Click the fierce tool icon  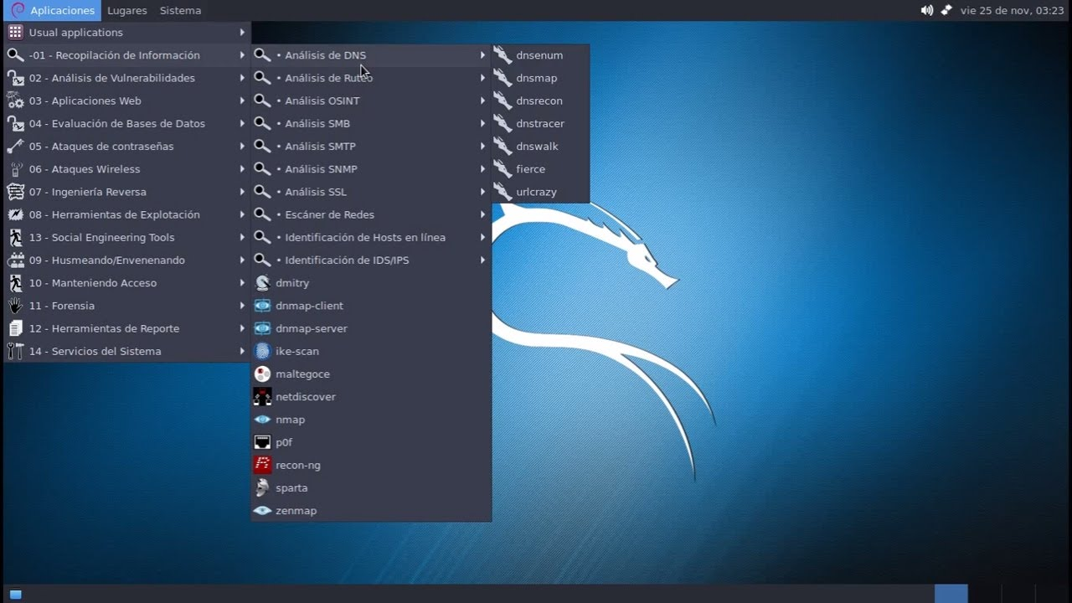tap(502, 169)
